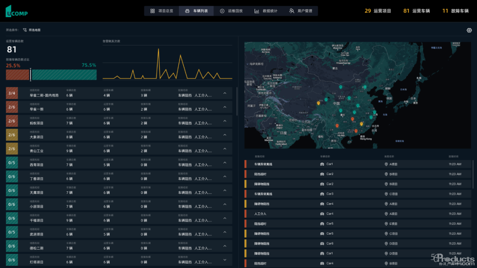Open the 运维回放 tab

[231, 11]
